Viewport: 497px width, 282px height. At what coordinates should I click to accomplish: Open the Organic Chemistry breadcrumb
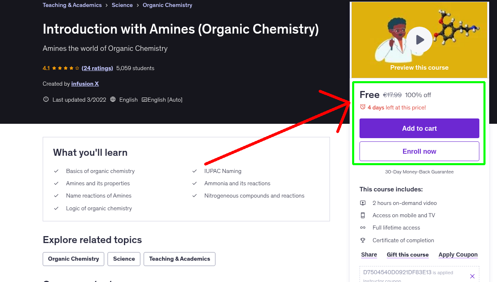pyautogui.click(x=167, y=5)
